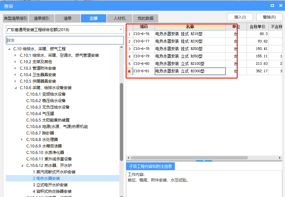Select C.10.6.3 无负压给水设备

point(48,107)
